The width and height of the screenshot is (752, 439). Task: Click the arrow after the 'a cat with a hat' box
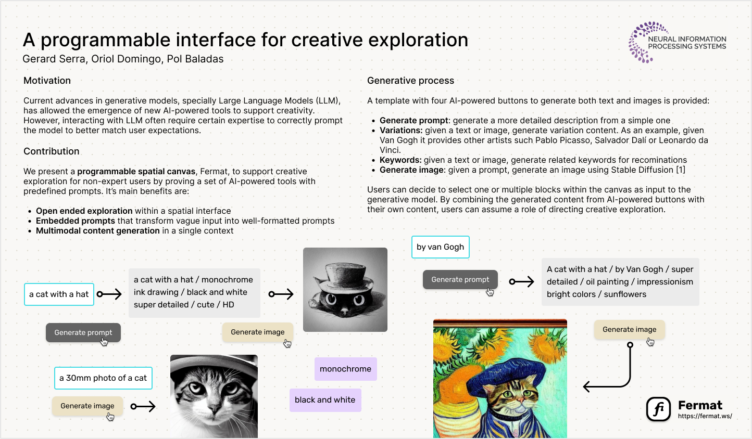click(x=109, y=294)
